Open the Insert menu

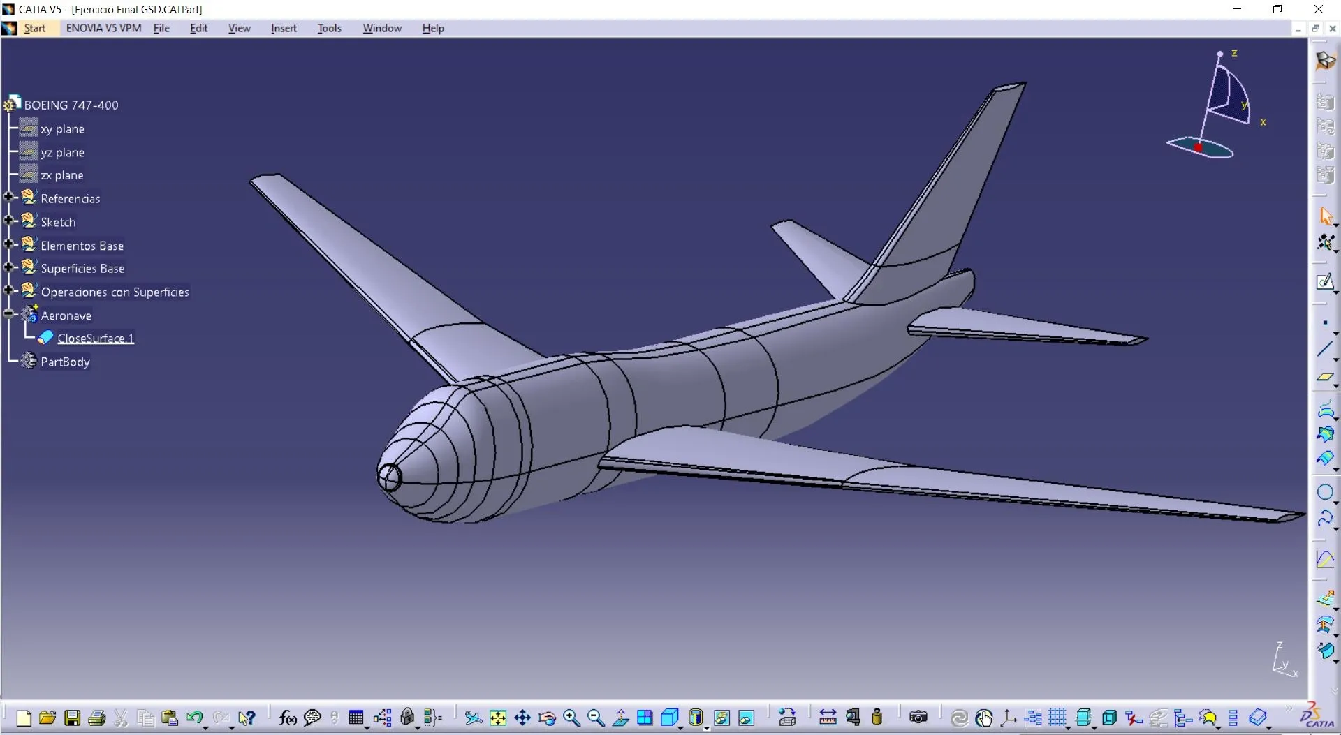283,28
